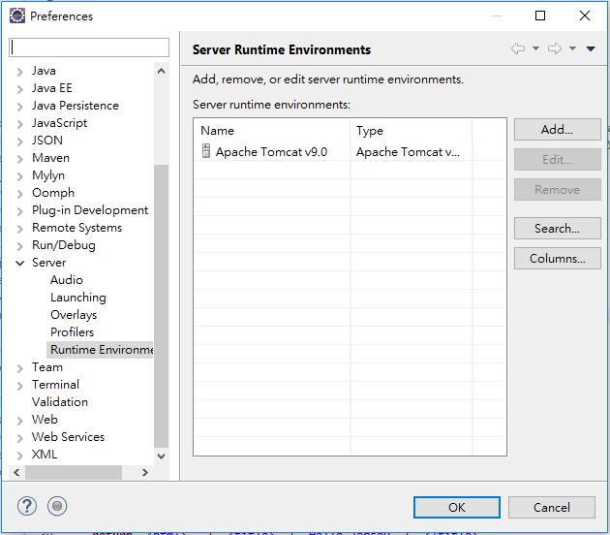The image size is (610, 535).
Task: Select the Validation preferences page
Action: coord(59,402)
